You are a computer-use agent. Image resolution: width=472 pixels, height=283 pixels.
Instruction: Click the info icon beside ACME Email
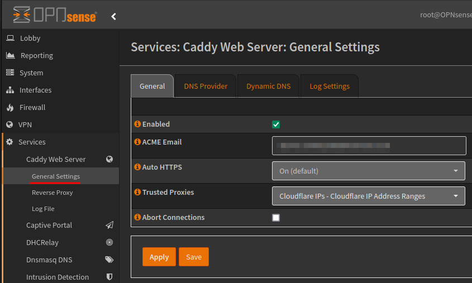[137, 142]
